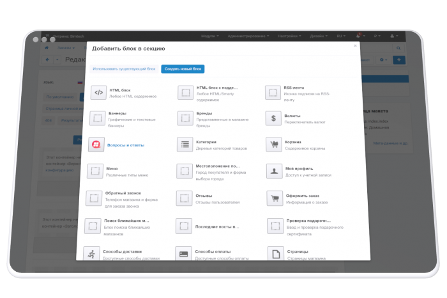The image size is (447, 298).
Task: Click the Бренды block title
Action: [204, 113]
